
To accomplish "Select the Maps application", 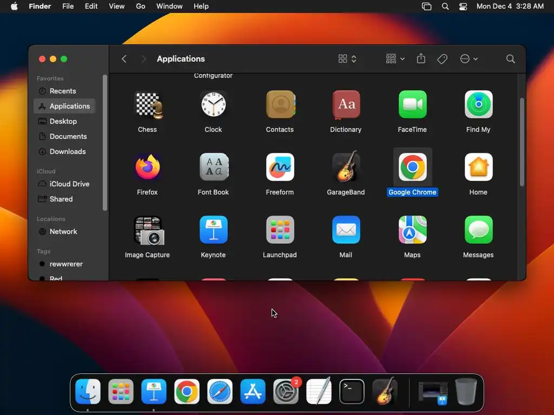I will click(412, 230).
